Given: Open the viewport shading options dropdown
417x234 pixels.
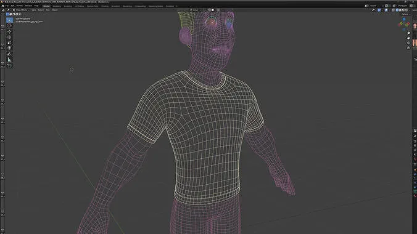Looking at the screenshot, I should pos(409,10).
